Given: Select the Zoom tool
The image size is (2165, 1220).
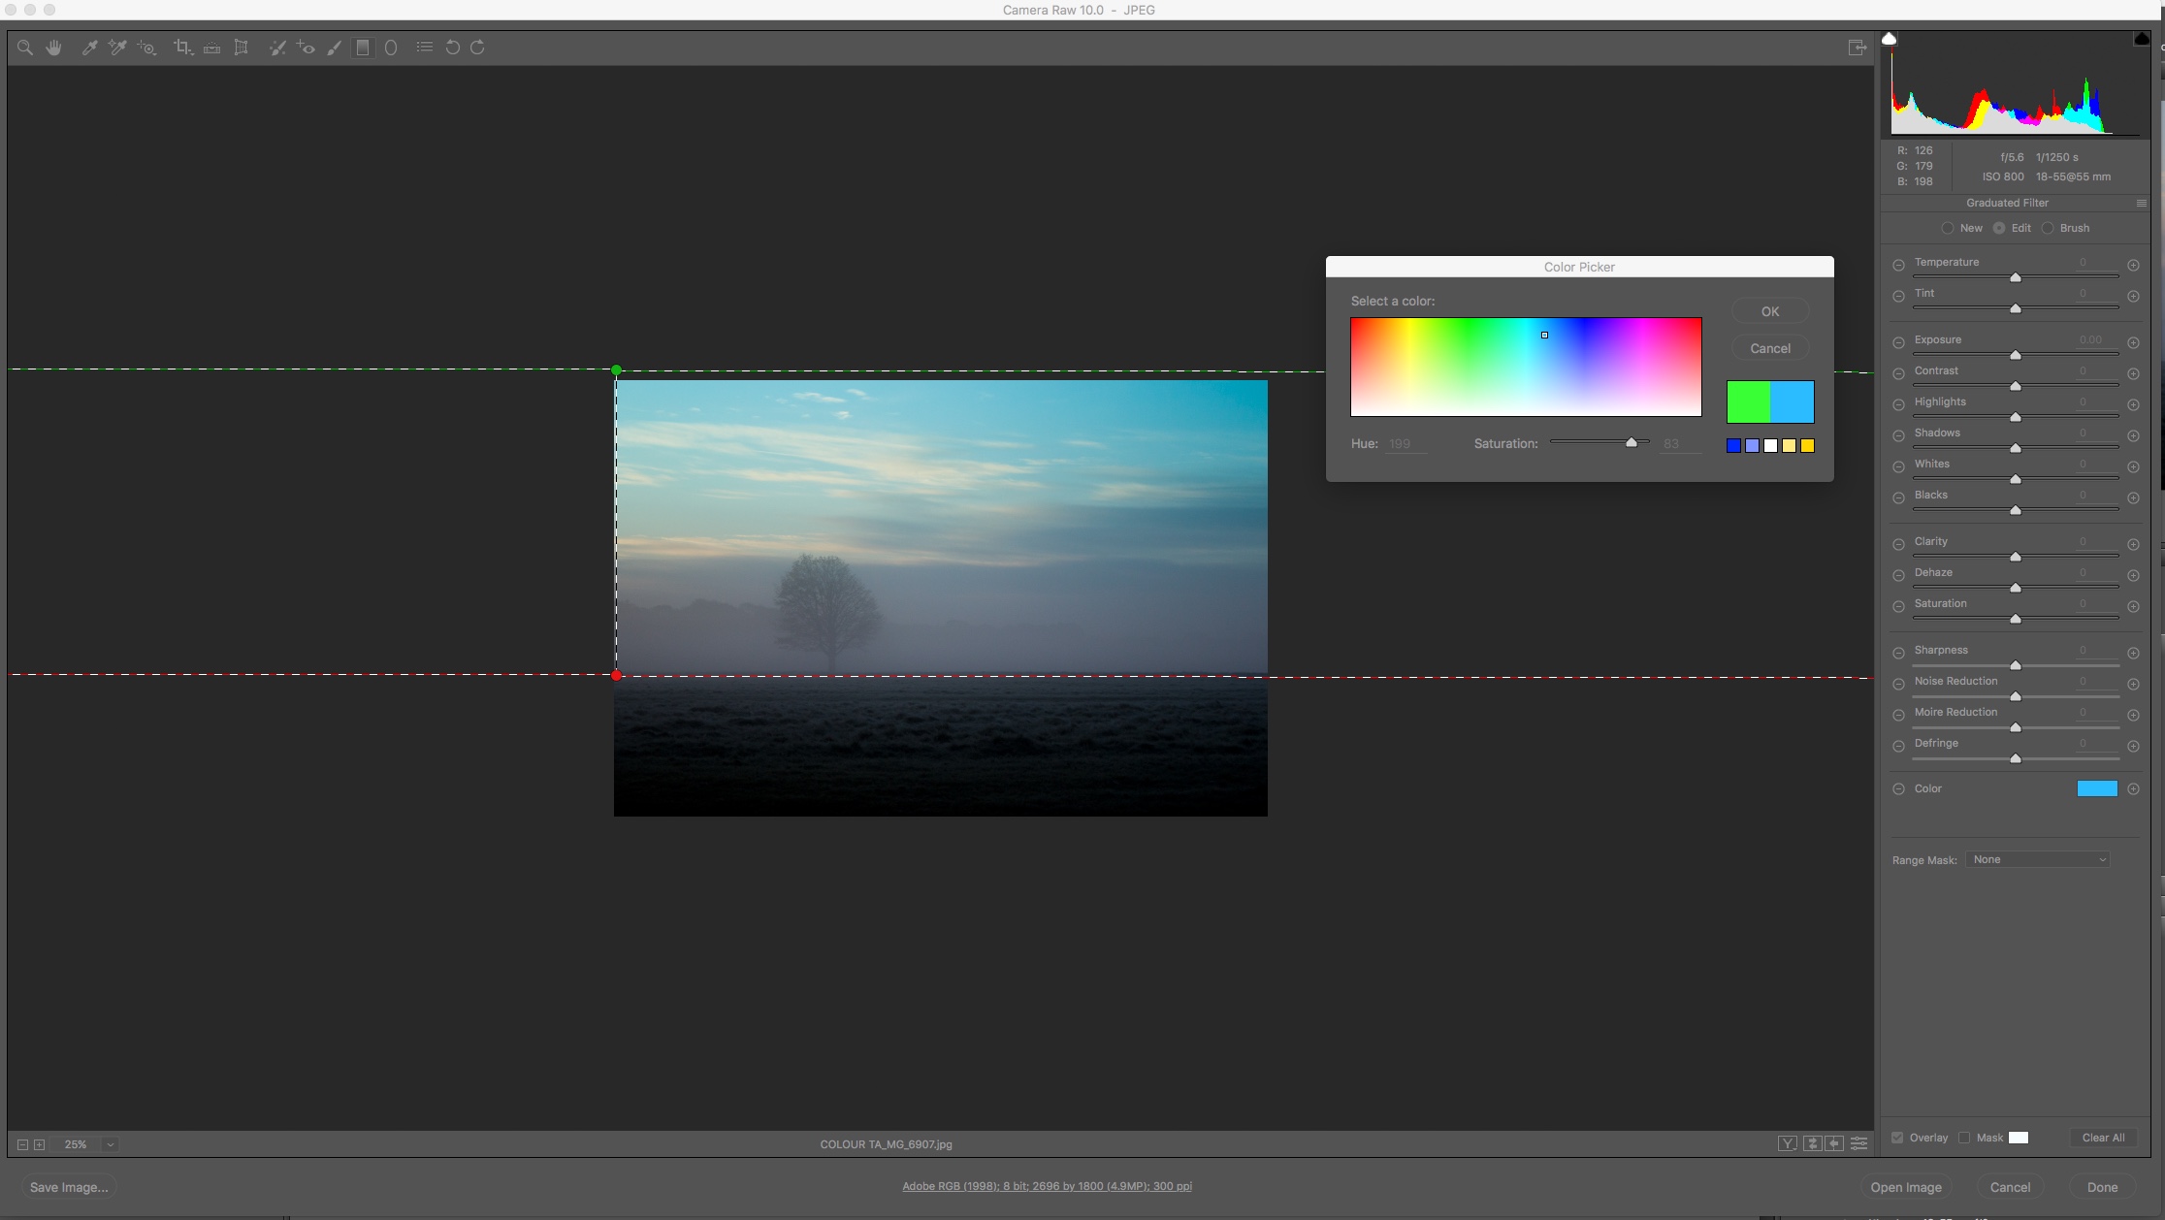Looking at the screenshot, I should point(25,48).
